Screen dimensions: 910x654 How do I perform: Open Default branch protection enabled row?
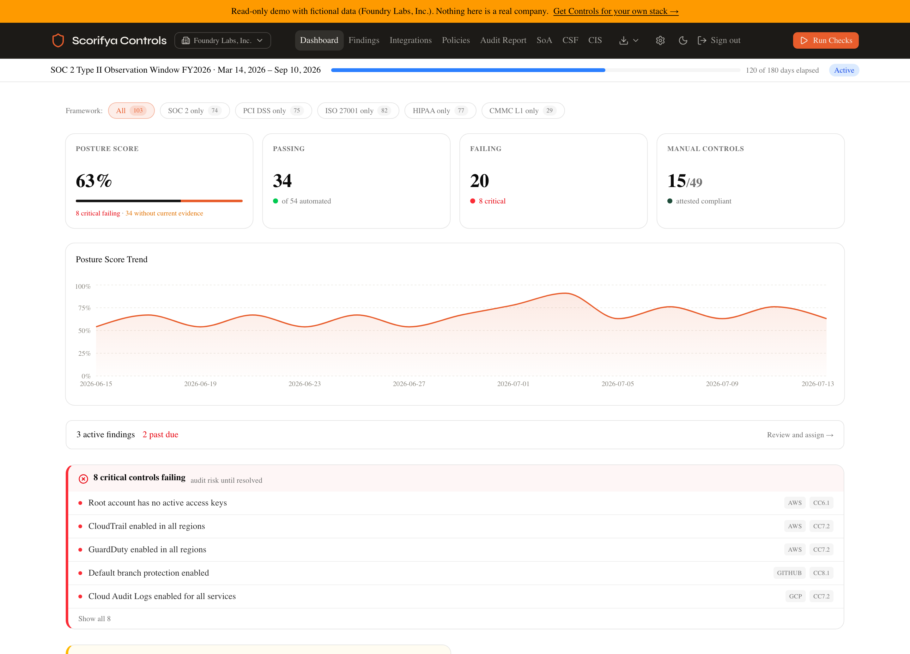(x=456, y=573)
